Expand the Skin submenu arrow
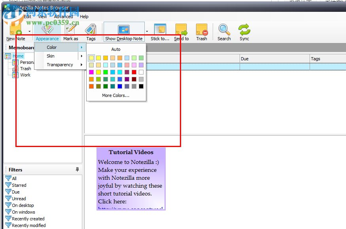The width and height of the screenshot is (346, 229). (81, 56)
